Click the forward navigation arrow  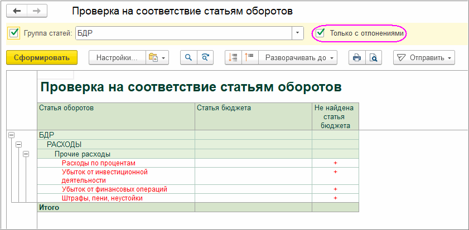(36, 11)
